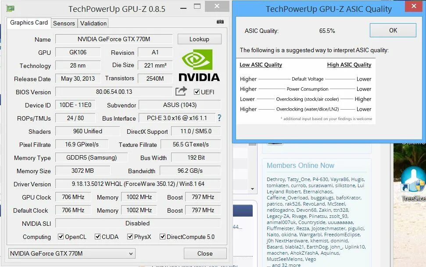Click the browser scrollbar down arrow behind GPU-Z
The image size is (426, 267).
(252, 189)
